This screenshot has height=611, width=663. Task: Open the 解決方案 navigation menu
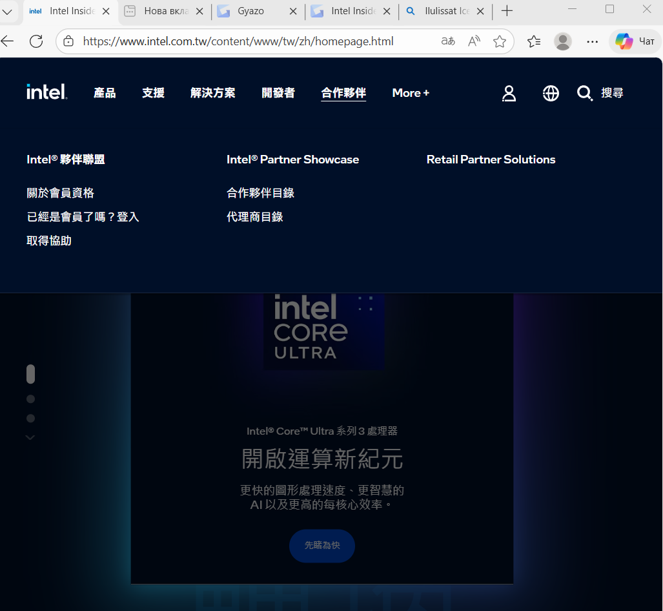[x=212, y=92]
